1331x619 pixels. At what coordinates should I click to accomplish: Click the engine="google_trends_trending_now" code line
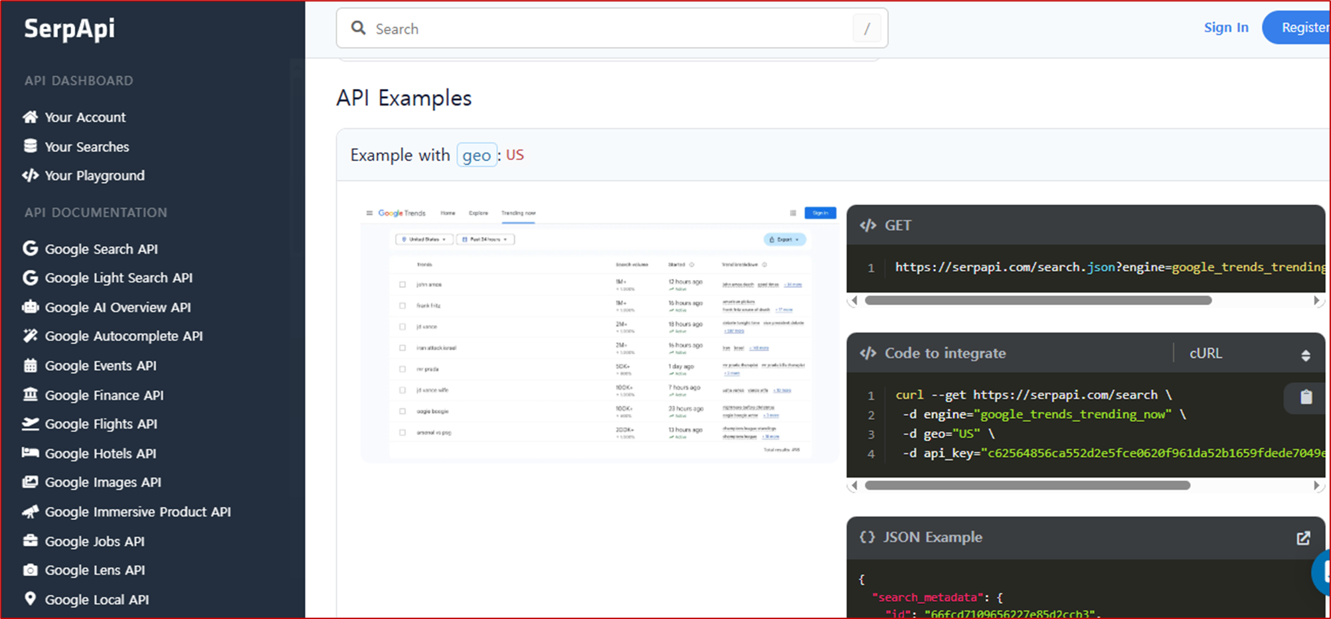pos(1044,415)
